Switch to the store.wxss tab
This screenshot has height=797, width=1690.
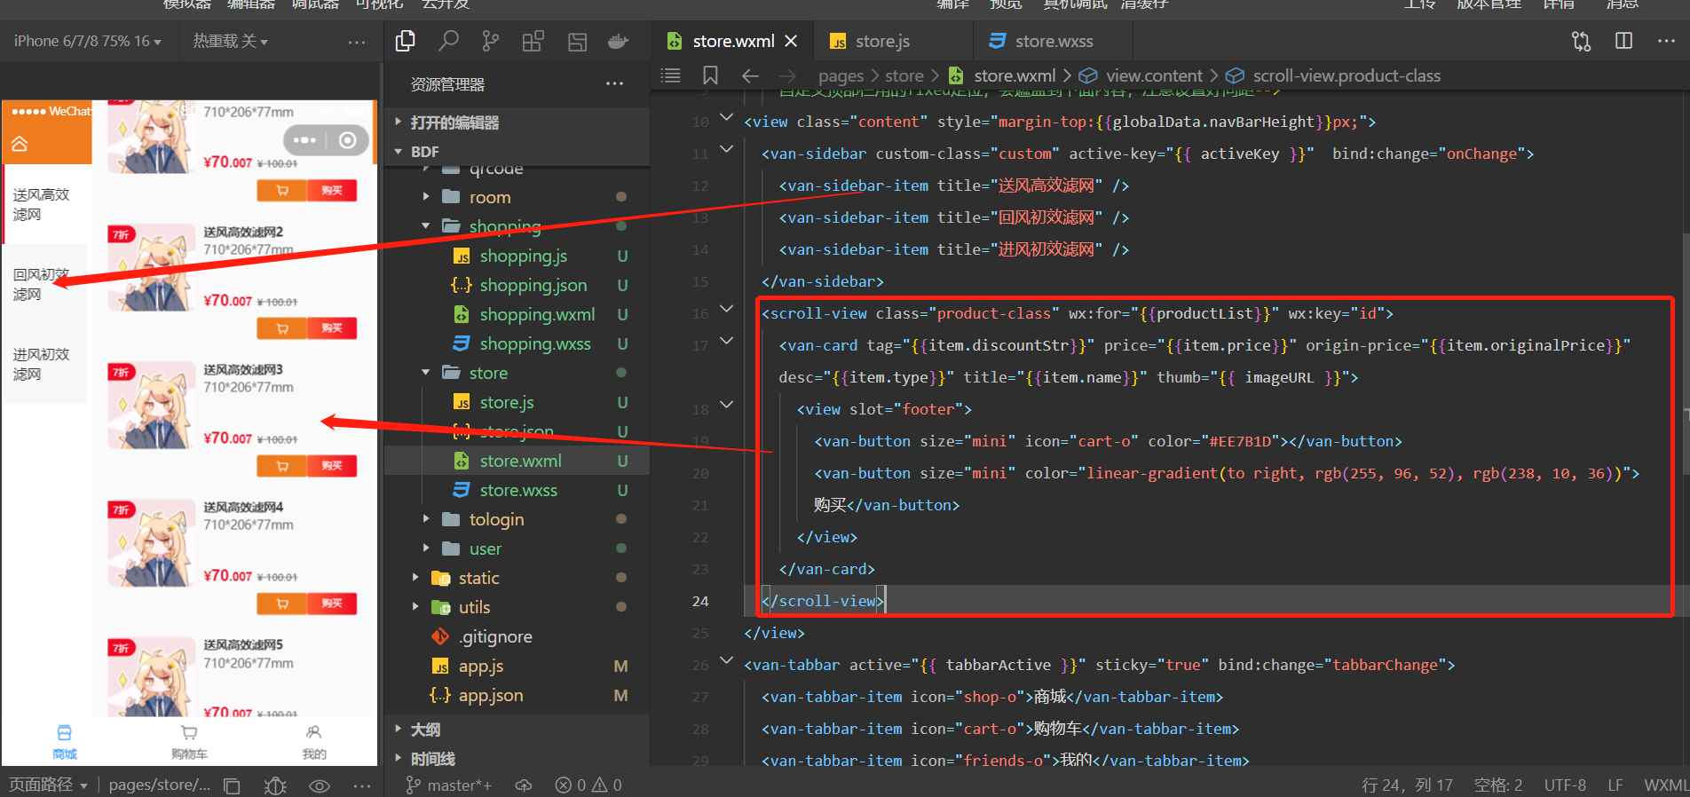point(1053,41)
